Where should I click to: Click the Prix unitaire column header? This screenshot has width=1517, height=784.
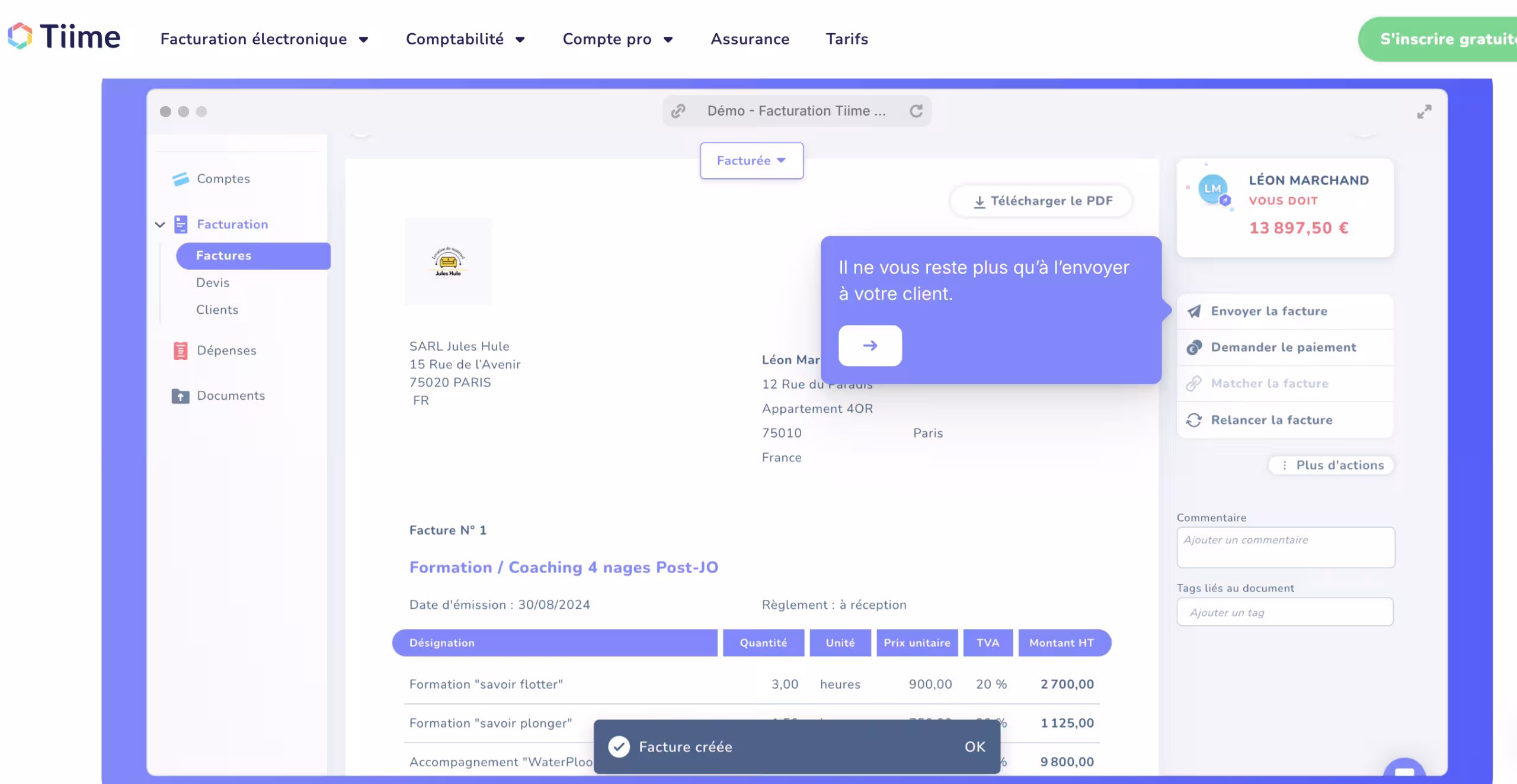917,643
